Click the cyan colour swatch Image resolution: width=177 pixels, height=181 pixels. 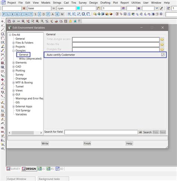coord(78,8)
